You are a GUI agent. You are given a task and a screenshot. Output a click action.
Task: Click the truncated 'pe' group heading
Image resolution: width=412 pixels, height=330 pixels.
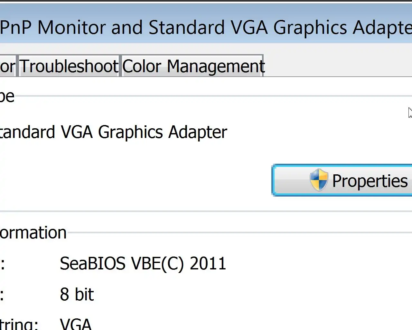(x=7, y=96)
